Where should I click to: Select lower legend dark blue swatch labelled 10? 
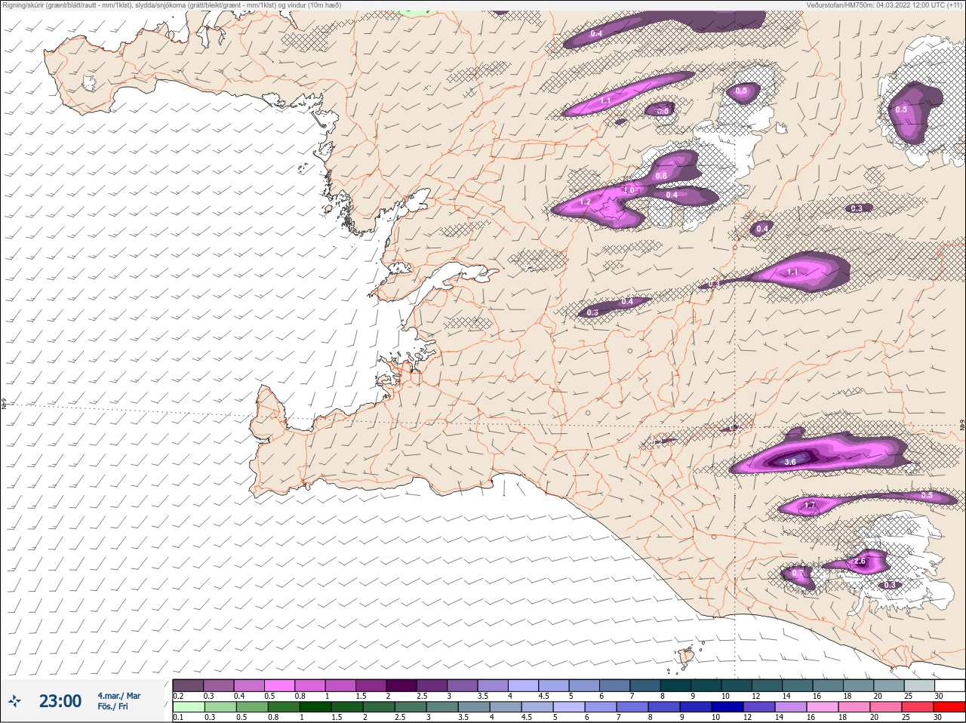point(728,707)
